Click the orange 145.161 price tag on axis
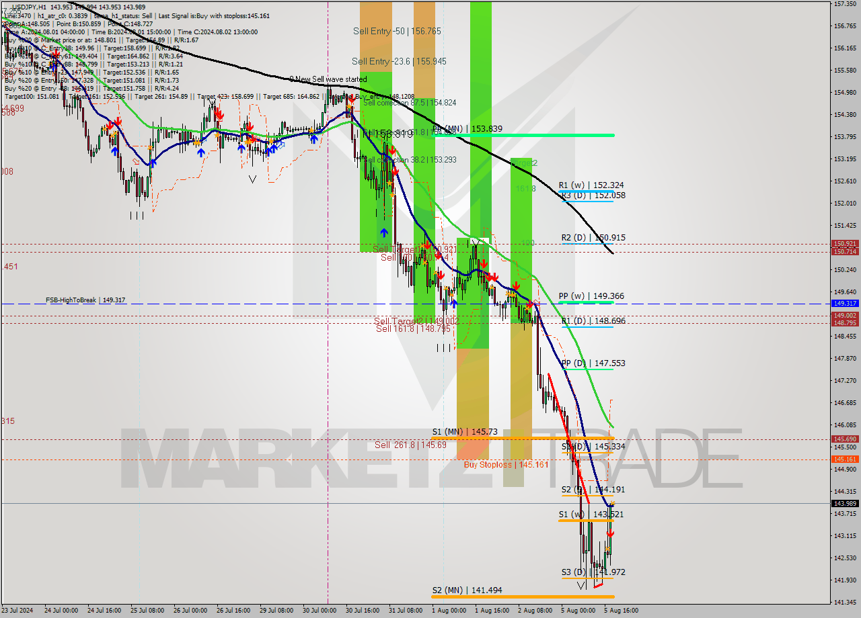This screenshot has height=618, width=861. pos(845,459)
